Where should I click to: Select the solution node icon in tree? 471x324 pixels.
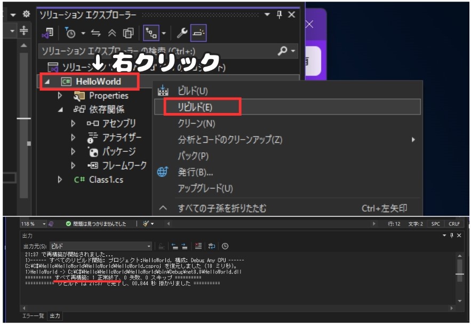point(53,67)
